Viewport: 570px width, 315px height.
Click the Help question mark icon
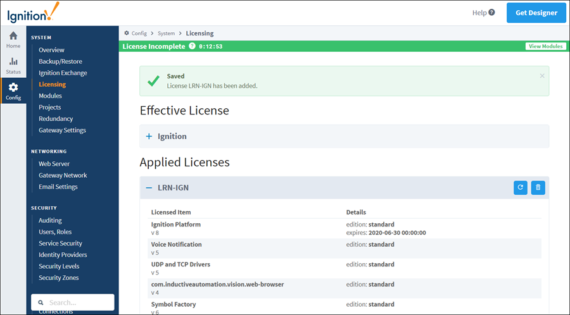click(491, 13)
